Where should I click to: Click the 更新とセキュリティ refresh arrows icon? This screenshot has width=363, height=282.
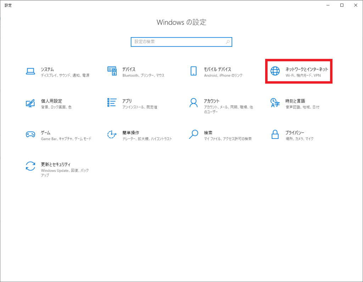(x=30, y=166)
